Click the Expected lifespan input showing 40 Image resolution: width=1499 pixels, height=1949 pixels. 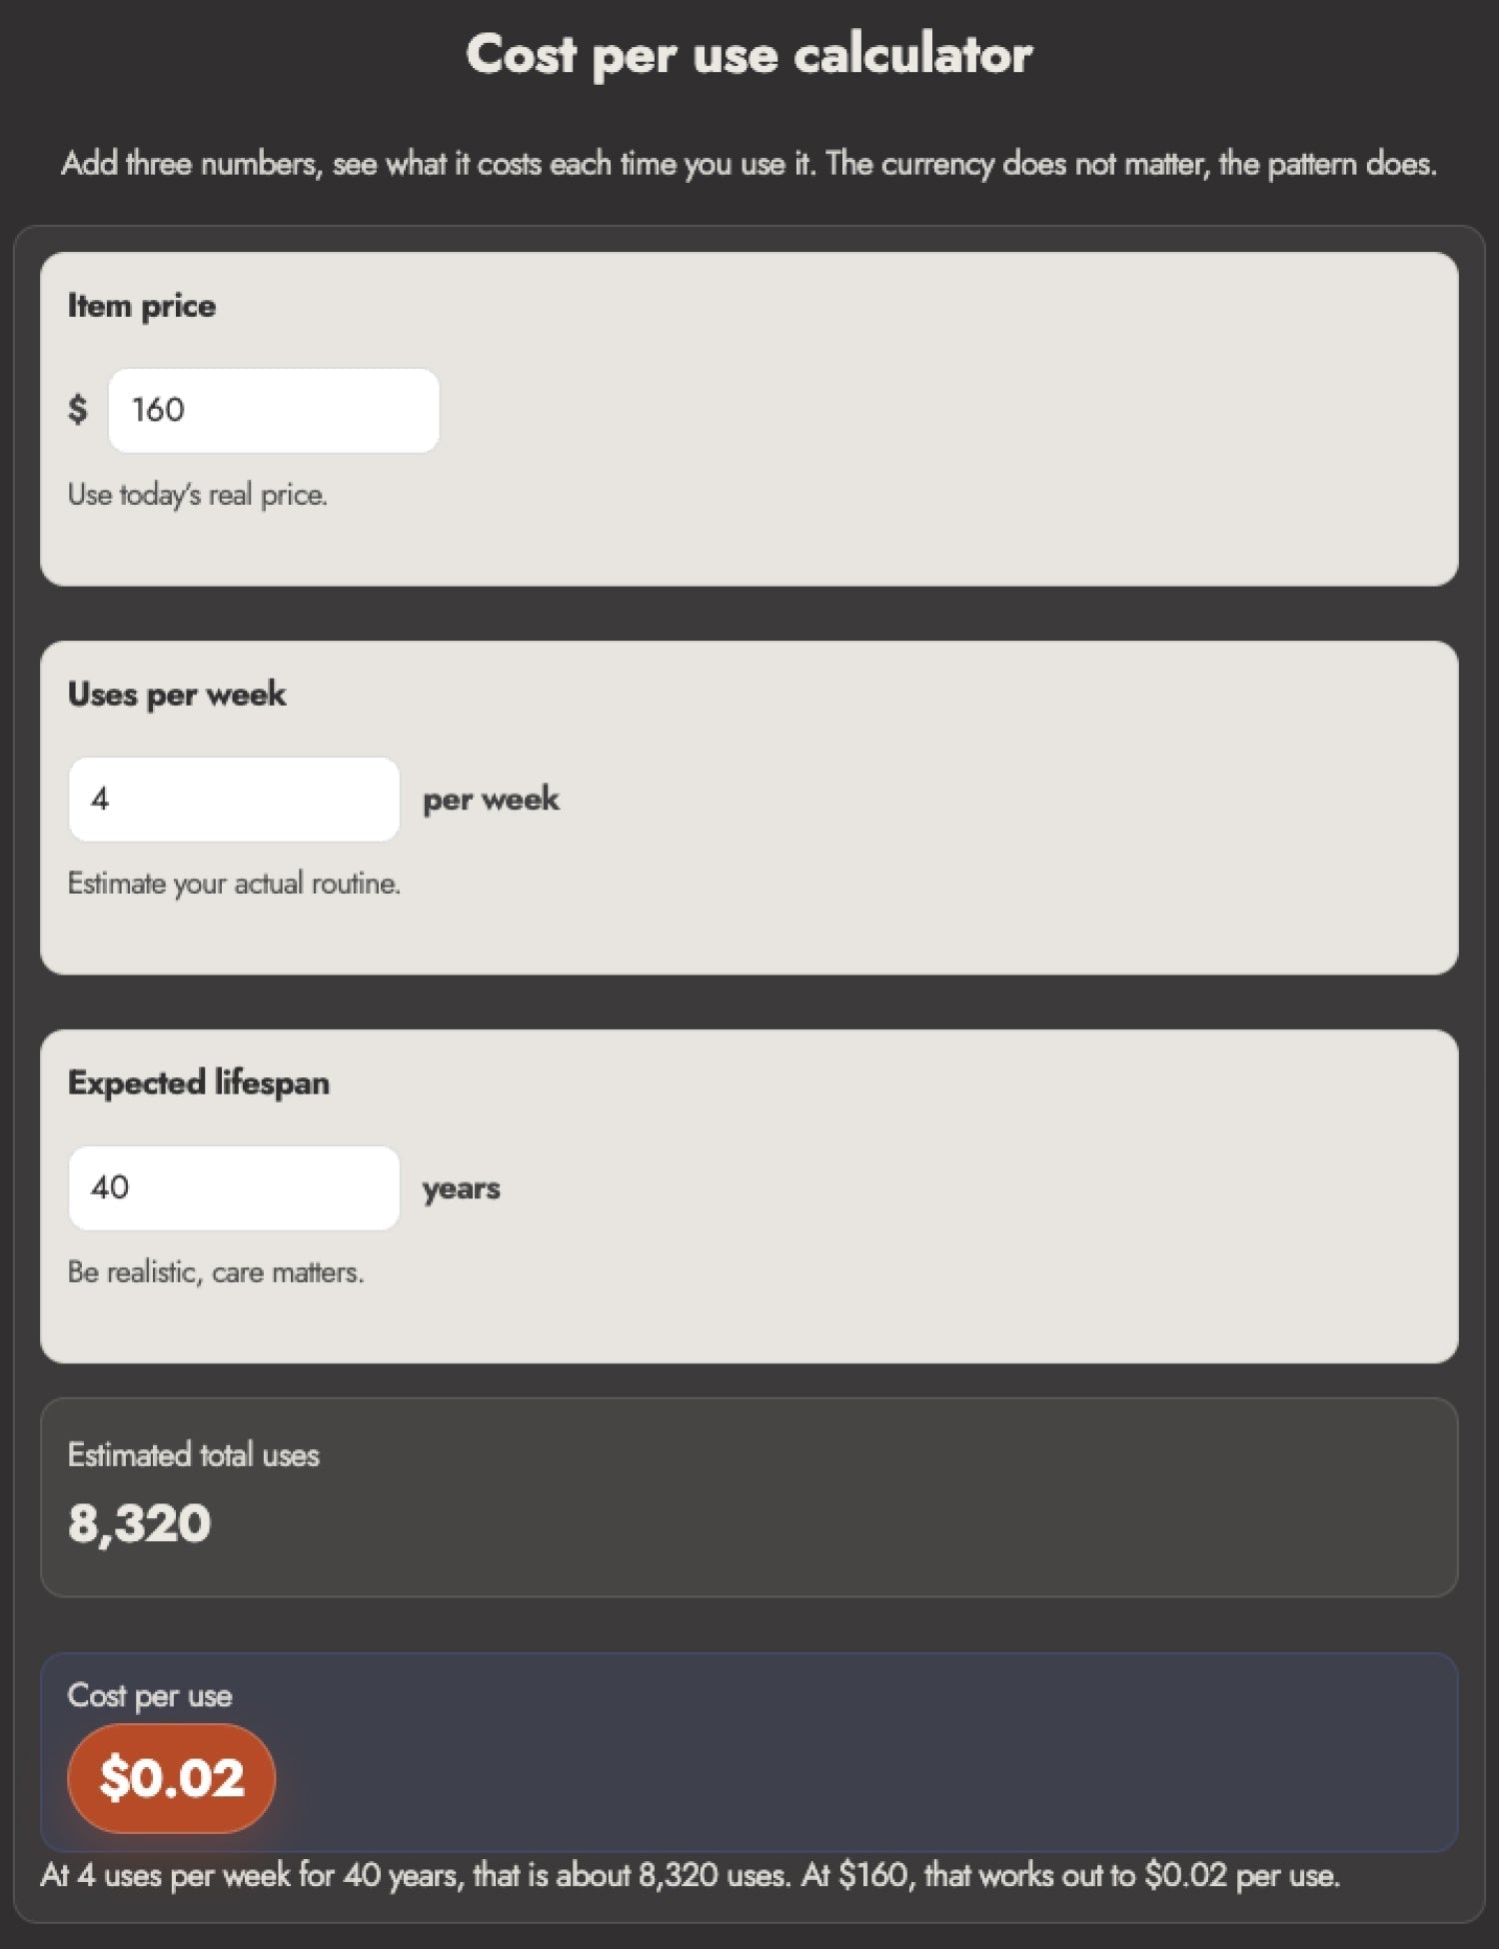point(232,1188)
